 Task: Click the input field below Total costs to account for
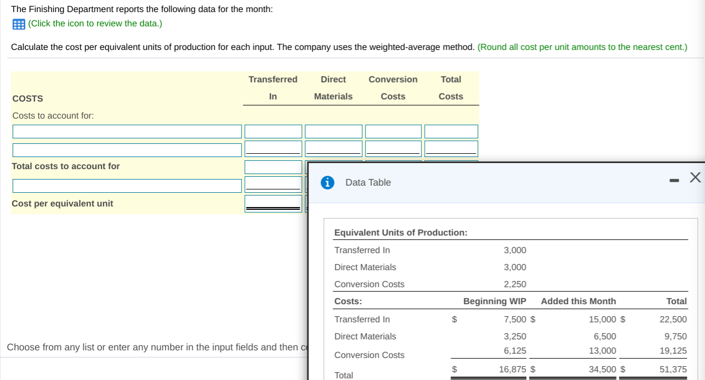point(273,185)
